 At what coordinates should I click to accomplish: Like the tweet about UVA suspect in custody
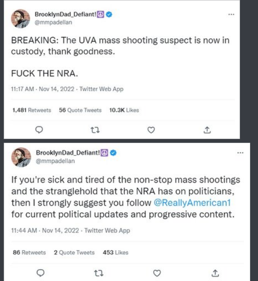pyautogui.click(x=151, y=130)
